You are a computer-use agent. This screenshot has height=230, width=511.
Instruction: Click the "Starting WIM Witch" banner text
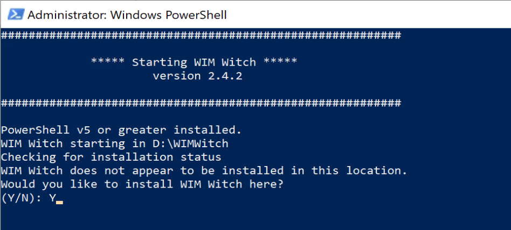click(194, 62)
